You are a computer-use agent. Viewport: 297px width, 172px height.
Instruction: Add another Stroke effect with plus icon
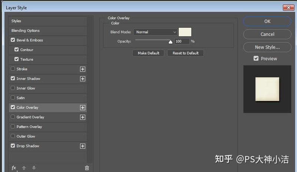83,69
